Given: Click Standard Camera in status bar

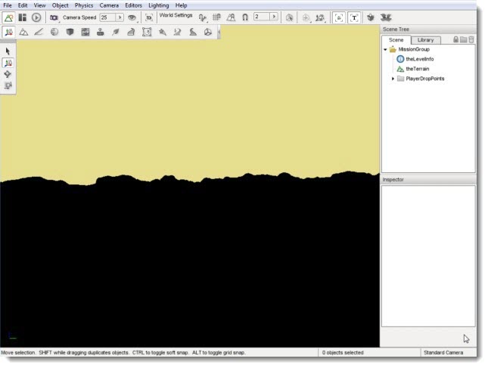Looking at the screenshot, I should pos(443,353).
